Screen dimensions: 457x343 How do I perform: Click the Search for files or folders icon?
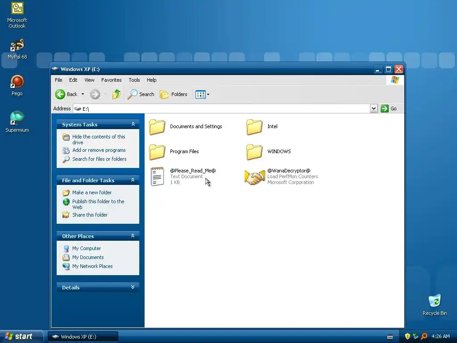(66, 159)
